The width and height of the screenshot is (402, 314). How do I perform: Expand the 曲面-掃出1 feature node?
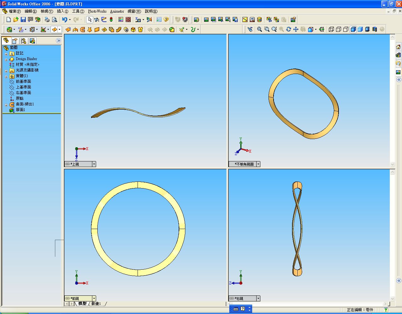coord(6,105)
